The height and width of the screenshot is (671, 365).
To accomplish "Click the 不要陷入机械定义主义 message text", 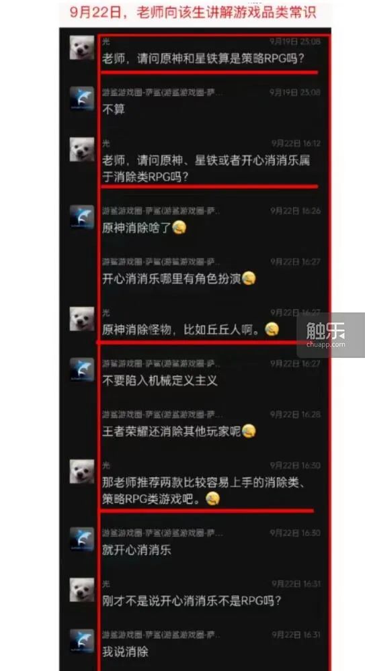I will [160, 380].
